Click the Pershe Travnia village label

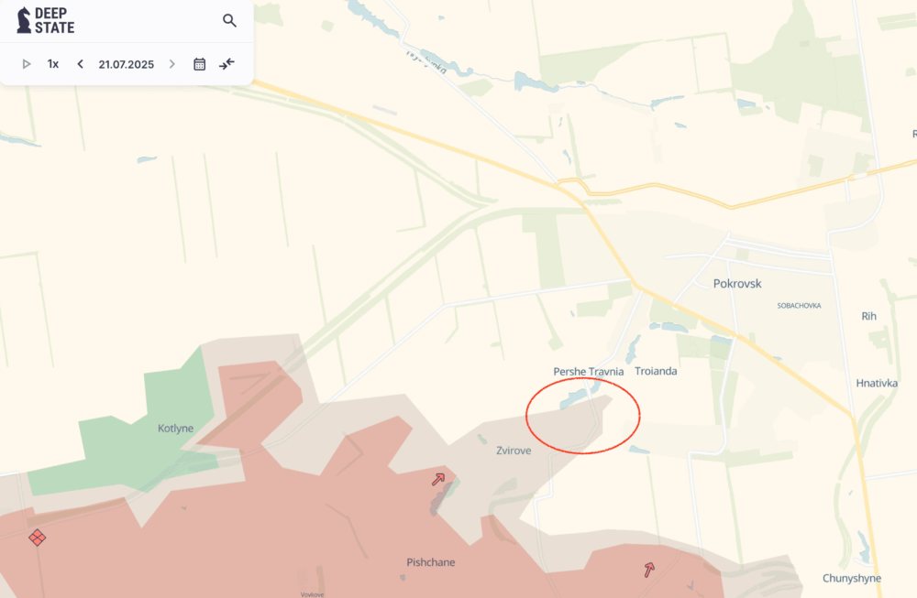pyautogui.click(x=589, y=372)
